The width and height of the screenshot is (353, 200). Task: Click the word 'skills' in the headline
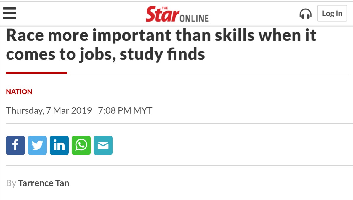(234, 35)
